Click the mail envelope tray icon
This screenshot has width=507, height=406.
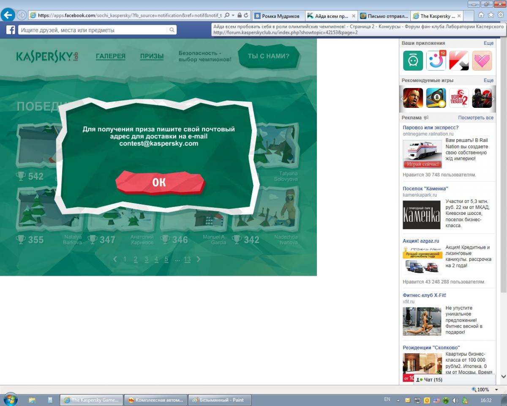click(408, 400)
